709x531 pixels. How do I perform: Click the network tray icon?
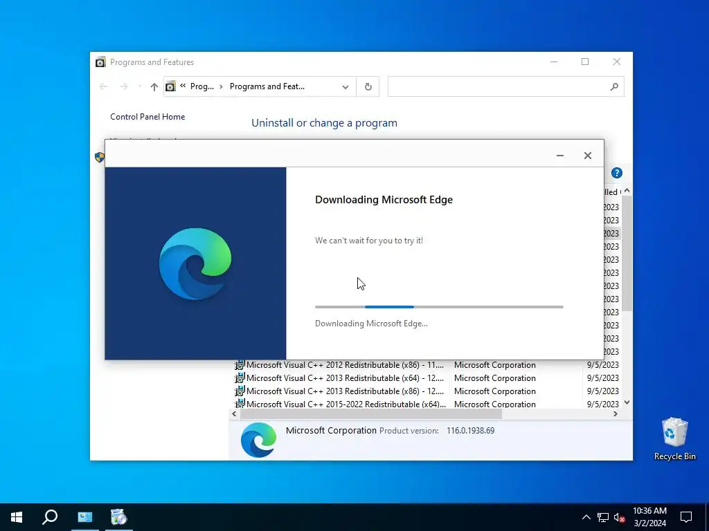click(x=603, y=517)
